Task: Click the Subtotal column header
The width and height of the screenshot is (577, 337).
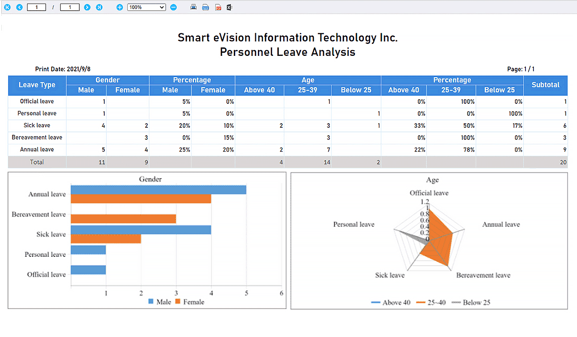Action: tap(546, 85)
